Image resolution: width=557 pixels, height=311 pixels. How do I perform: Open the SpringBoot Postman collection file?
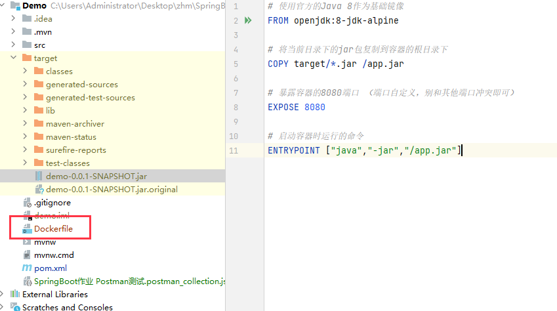click(x=130, y=281)
